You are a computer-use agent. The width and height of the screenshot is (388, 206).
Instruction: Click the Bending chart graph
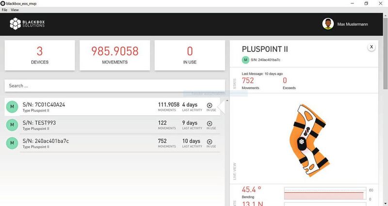[x=325, y=193]
